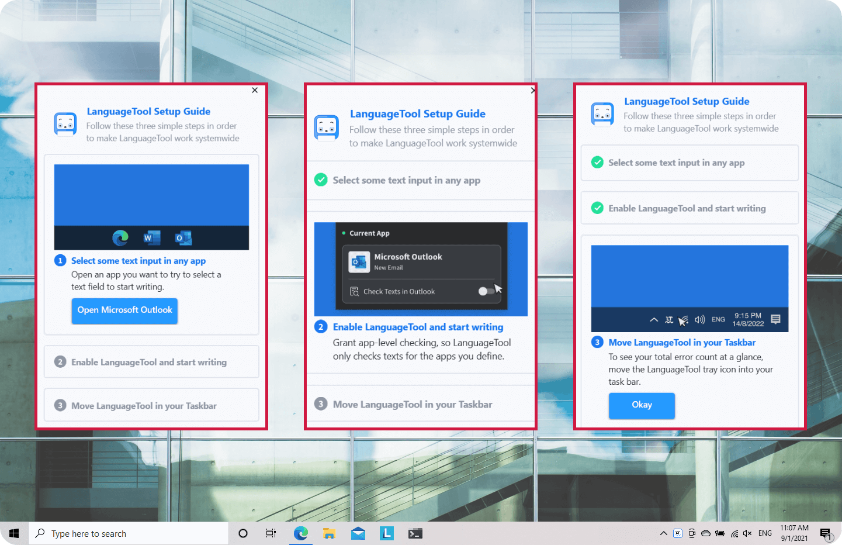Expand the collapsed grey step 2 'Enable LanguageTool and start writing' row
This screenshot has width=842, height=545.
(x=151, y=362)
